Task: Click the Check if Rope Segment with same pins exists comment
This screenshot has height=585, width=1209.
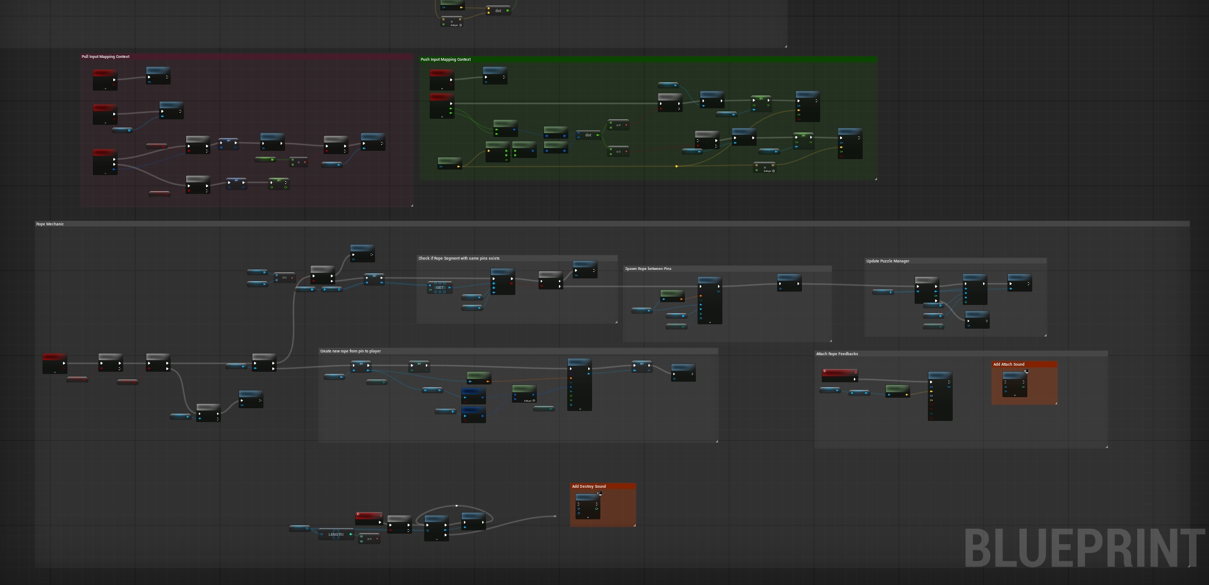Action: (459, 258)
